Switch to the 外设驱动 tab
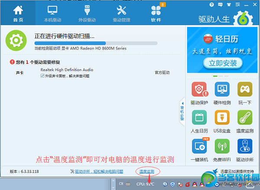 [87, 13]
